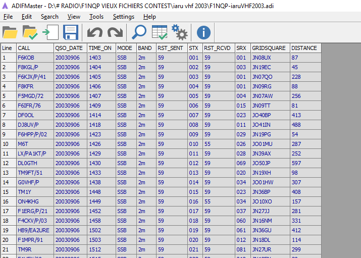Screen dimensions: 361x258
Task: Select the TM9R call cell
Action: click(35, 249)
